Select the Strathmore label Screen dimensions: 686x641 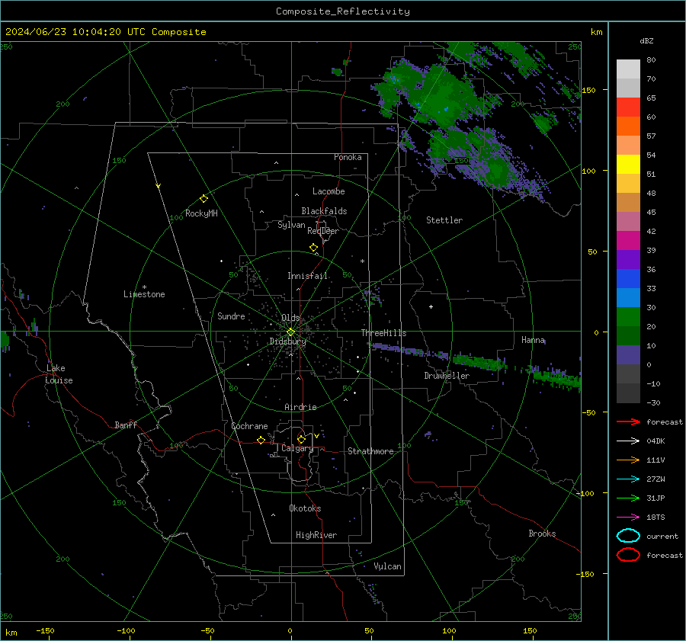coord(370,451)
